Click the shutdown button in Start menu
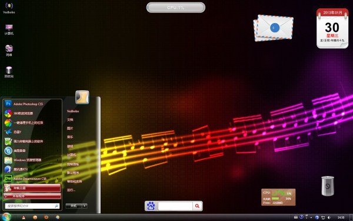This screenshot has height=221, width=353. [x=74, y=206]
